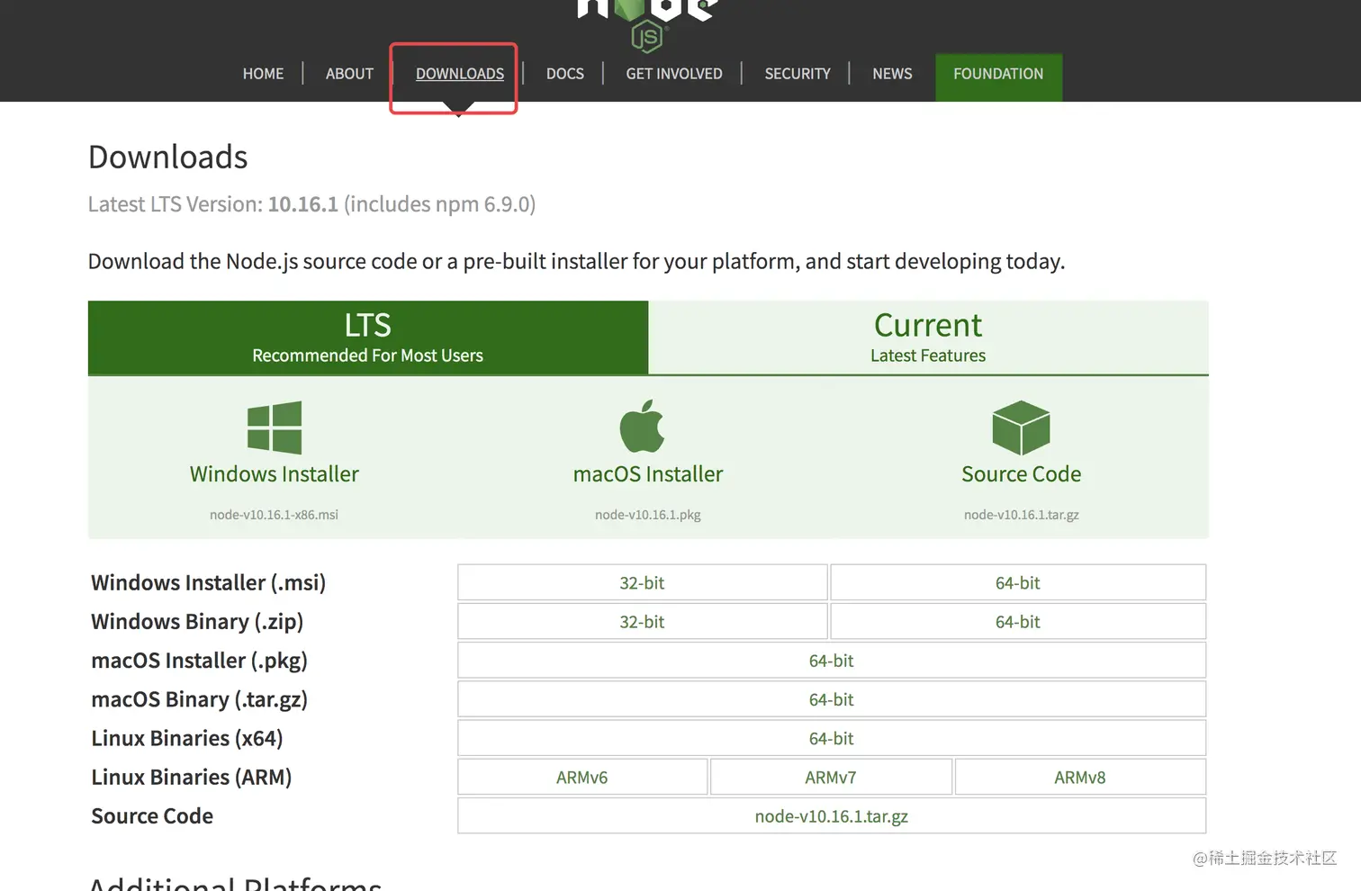Open the DOCS menu item
The height and width of the screenshot is (891, 1361).
565,74
